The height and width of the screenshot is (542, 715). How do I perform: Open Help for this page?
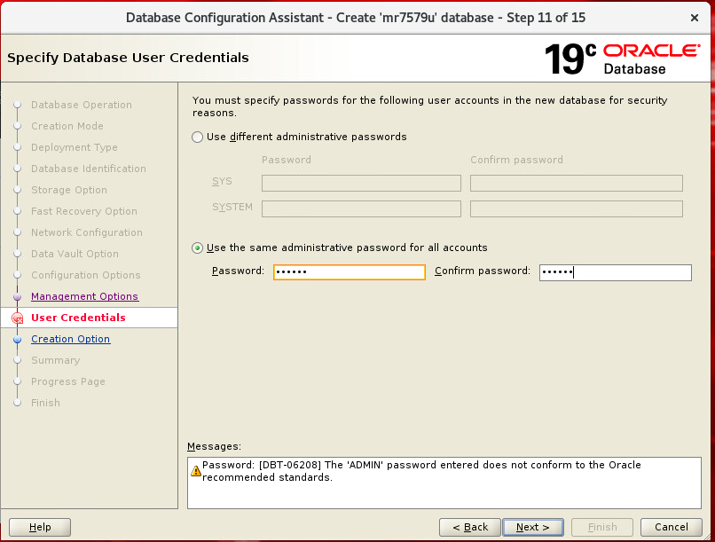click(x=40, y=528)
